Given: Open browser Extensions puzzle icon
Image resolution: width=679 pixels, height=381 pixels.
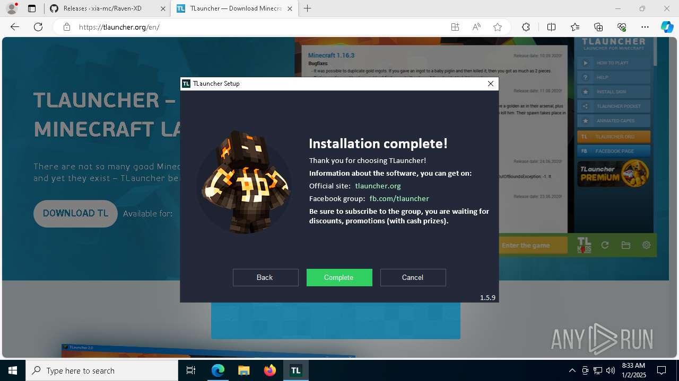Looking at the screenshot, I should coord(526,27).
